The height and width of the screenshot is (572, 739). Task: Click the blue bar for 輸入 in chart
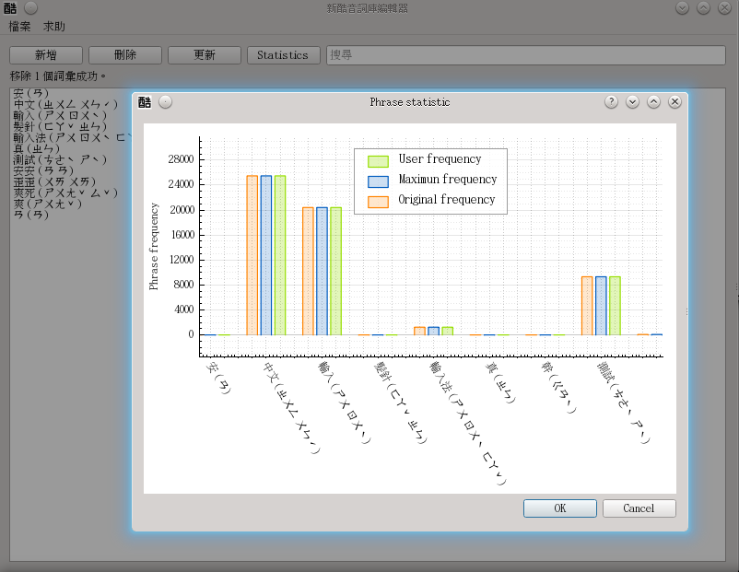click(x=322, y=272)
